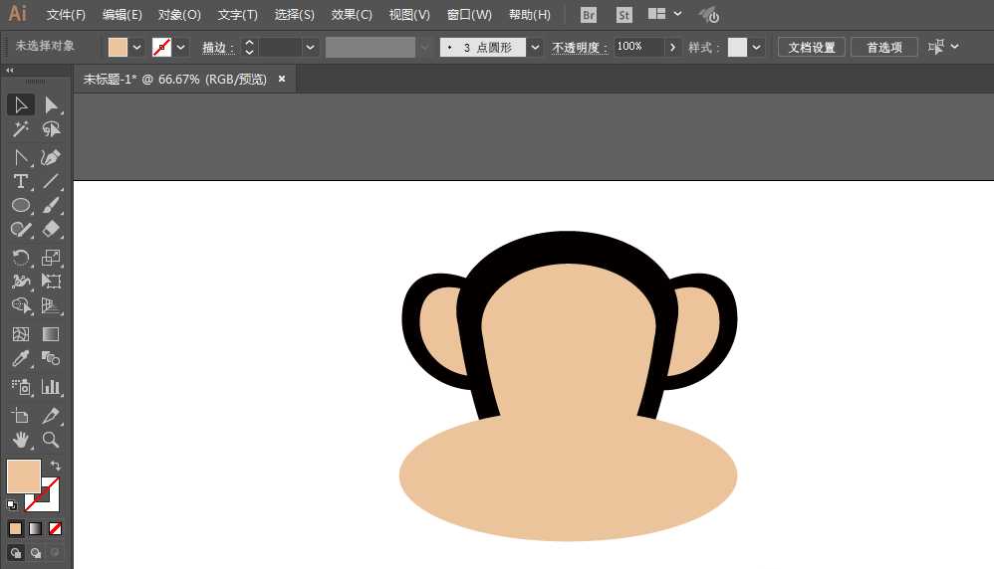Click the large fill color swatch in toolbox
This screenshot has height=569, width=994.
click(23, 476)
